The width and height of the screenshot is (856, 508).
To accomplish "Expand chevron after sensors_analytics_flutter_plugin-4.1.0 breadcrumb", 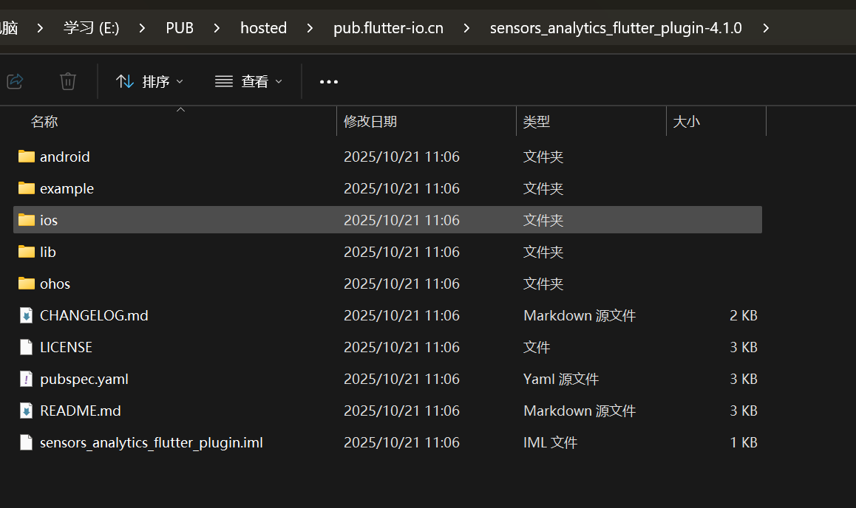I will click(766, 28).
